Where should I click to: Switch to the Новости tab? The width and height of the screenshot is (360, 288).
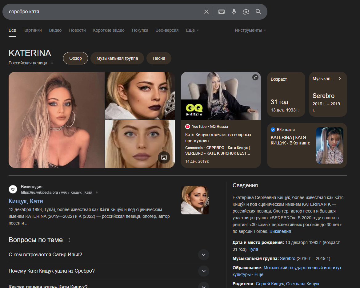(77, 30)
